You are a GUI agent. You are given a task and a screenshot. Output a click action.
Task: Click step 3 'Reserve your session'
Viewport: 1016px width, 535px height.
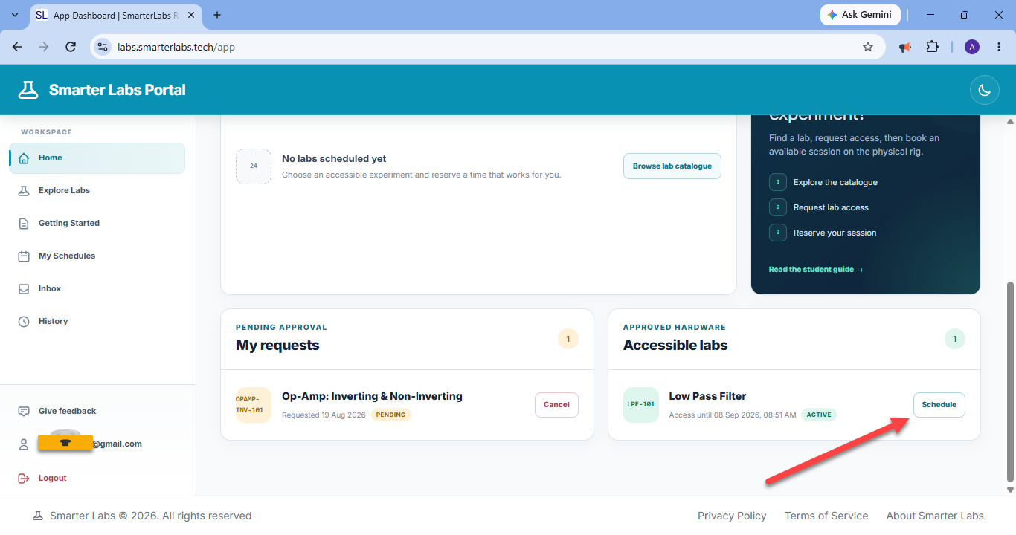pos(835,233)
